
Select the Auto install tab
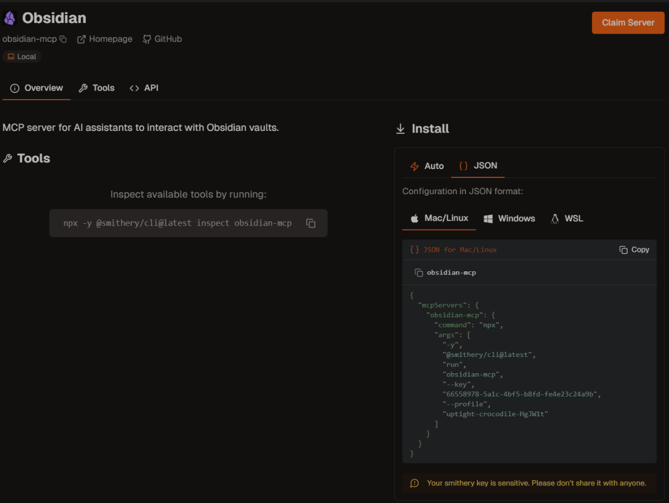[426, 166]
